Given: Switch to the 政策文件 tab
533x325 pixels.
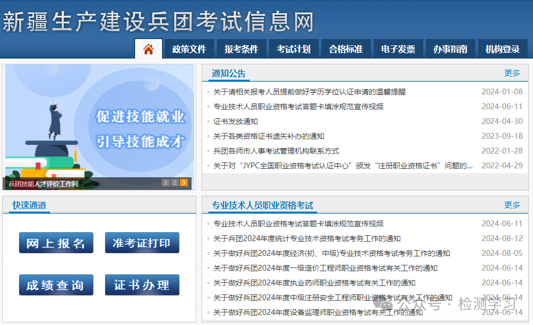Looking at the screenshot, I should [189, 48].
